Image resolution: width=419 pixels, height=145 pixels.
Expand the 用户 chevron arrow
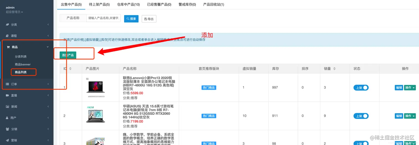click(x=48, y=118)
